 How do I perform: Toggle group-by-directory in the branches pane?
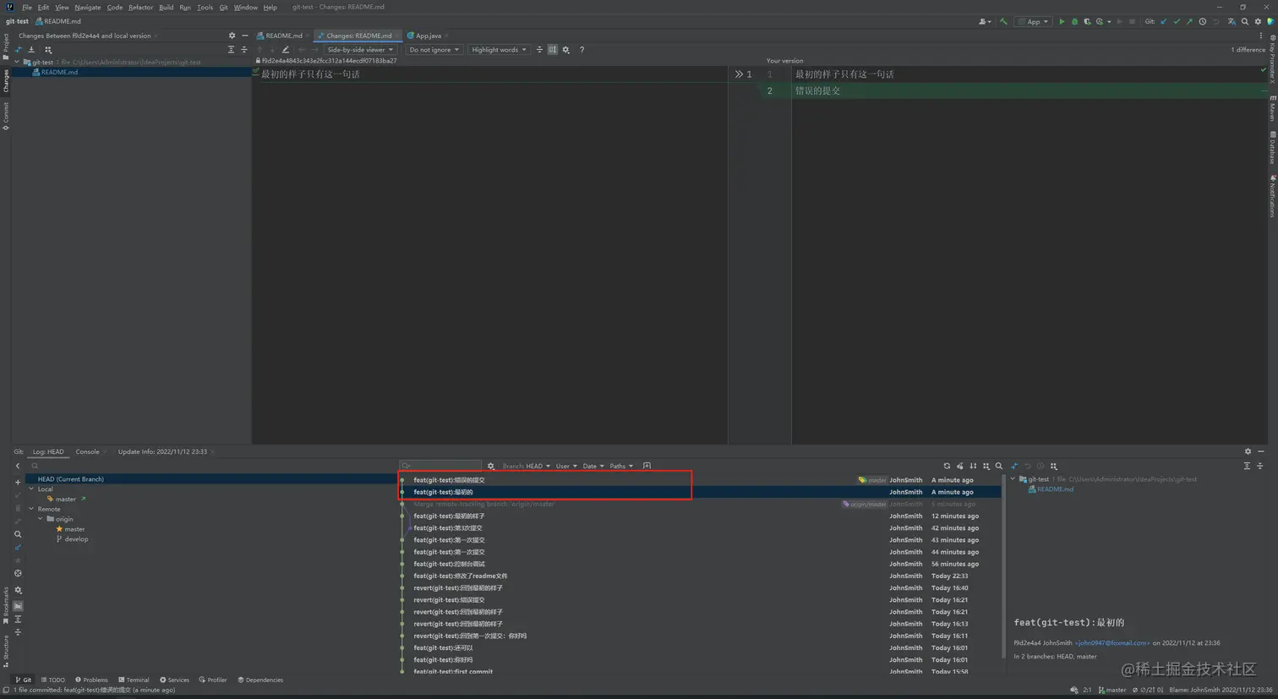(x=18, y=607)
